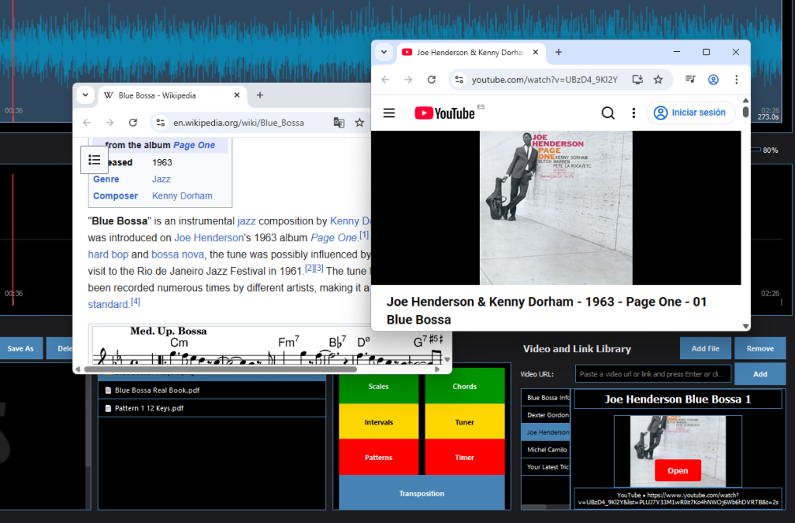Select the Blue Bossa - Wikipedia tab
Screen dimensions: 795x523
click(x=159, y=95)
